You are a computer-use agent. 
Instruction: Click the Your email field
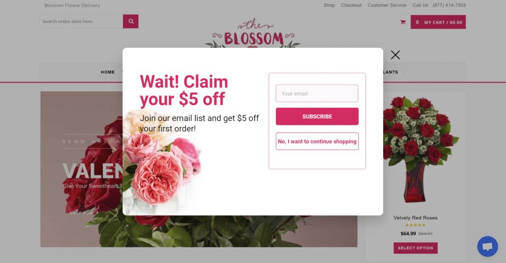317,94
